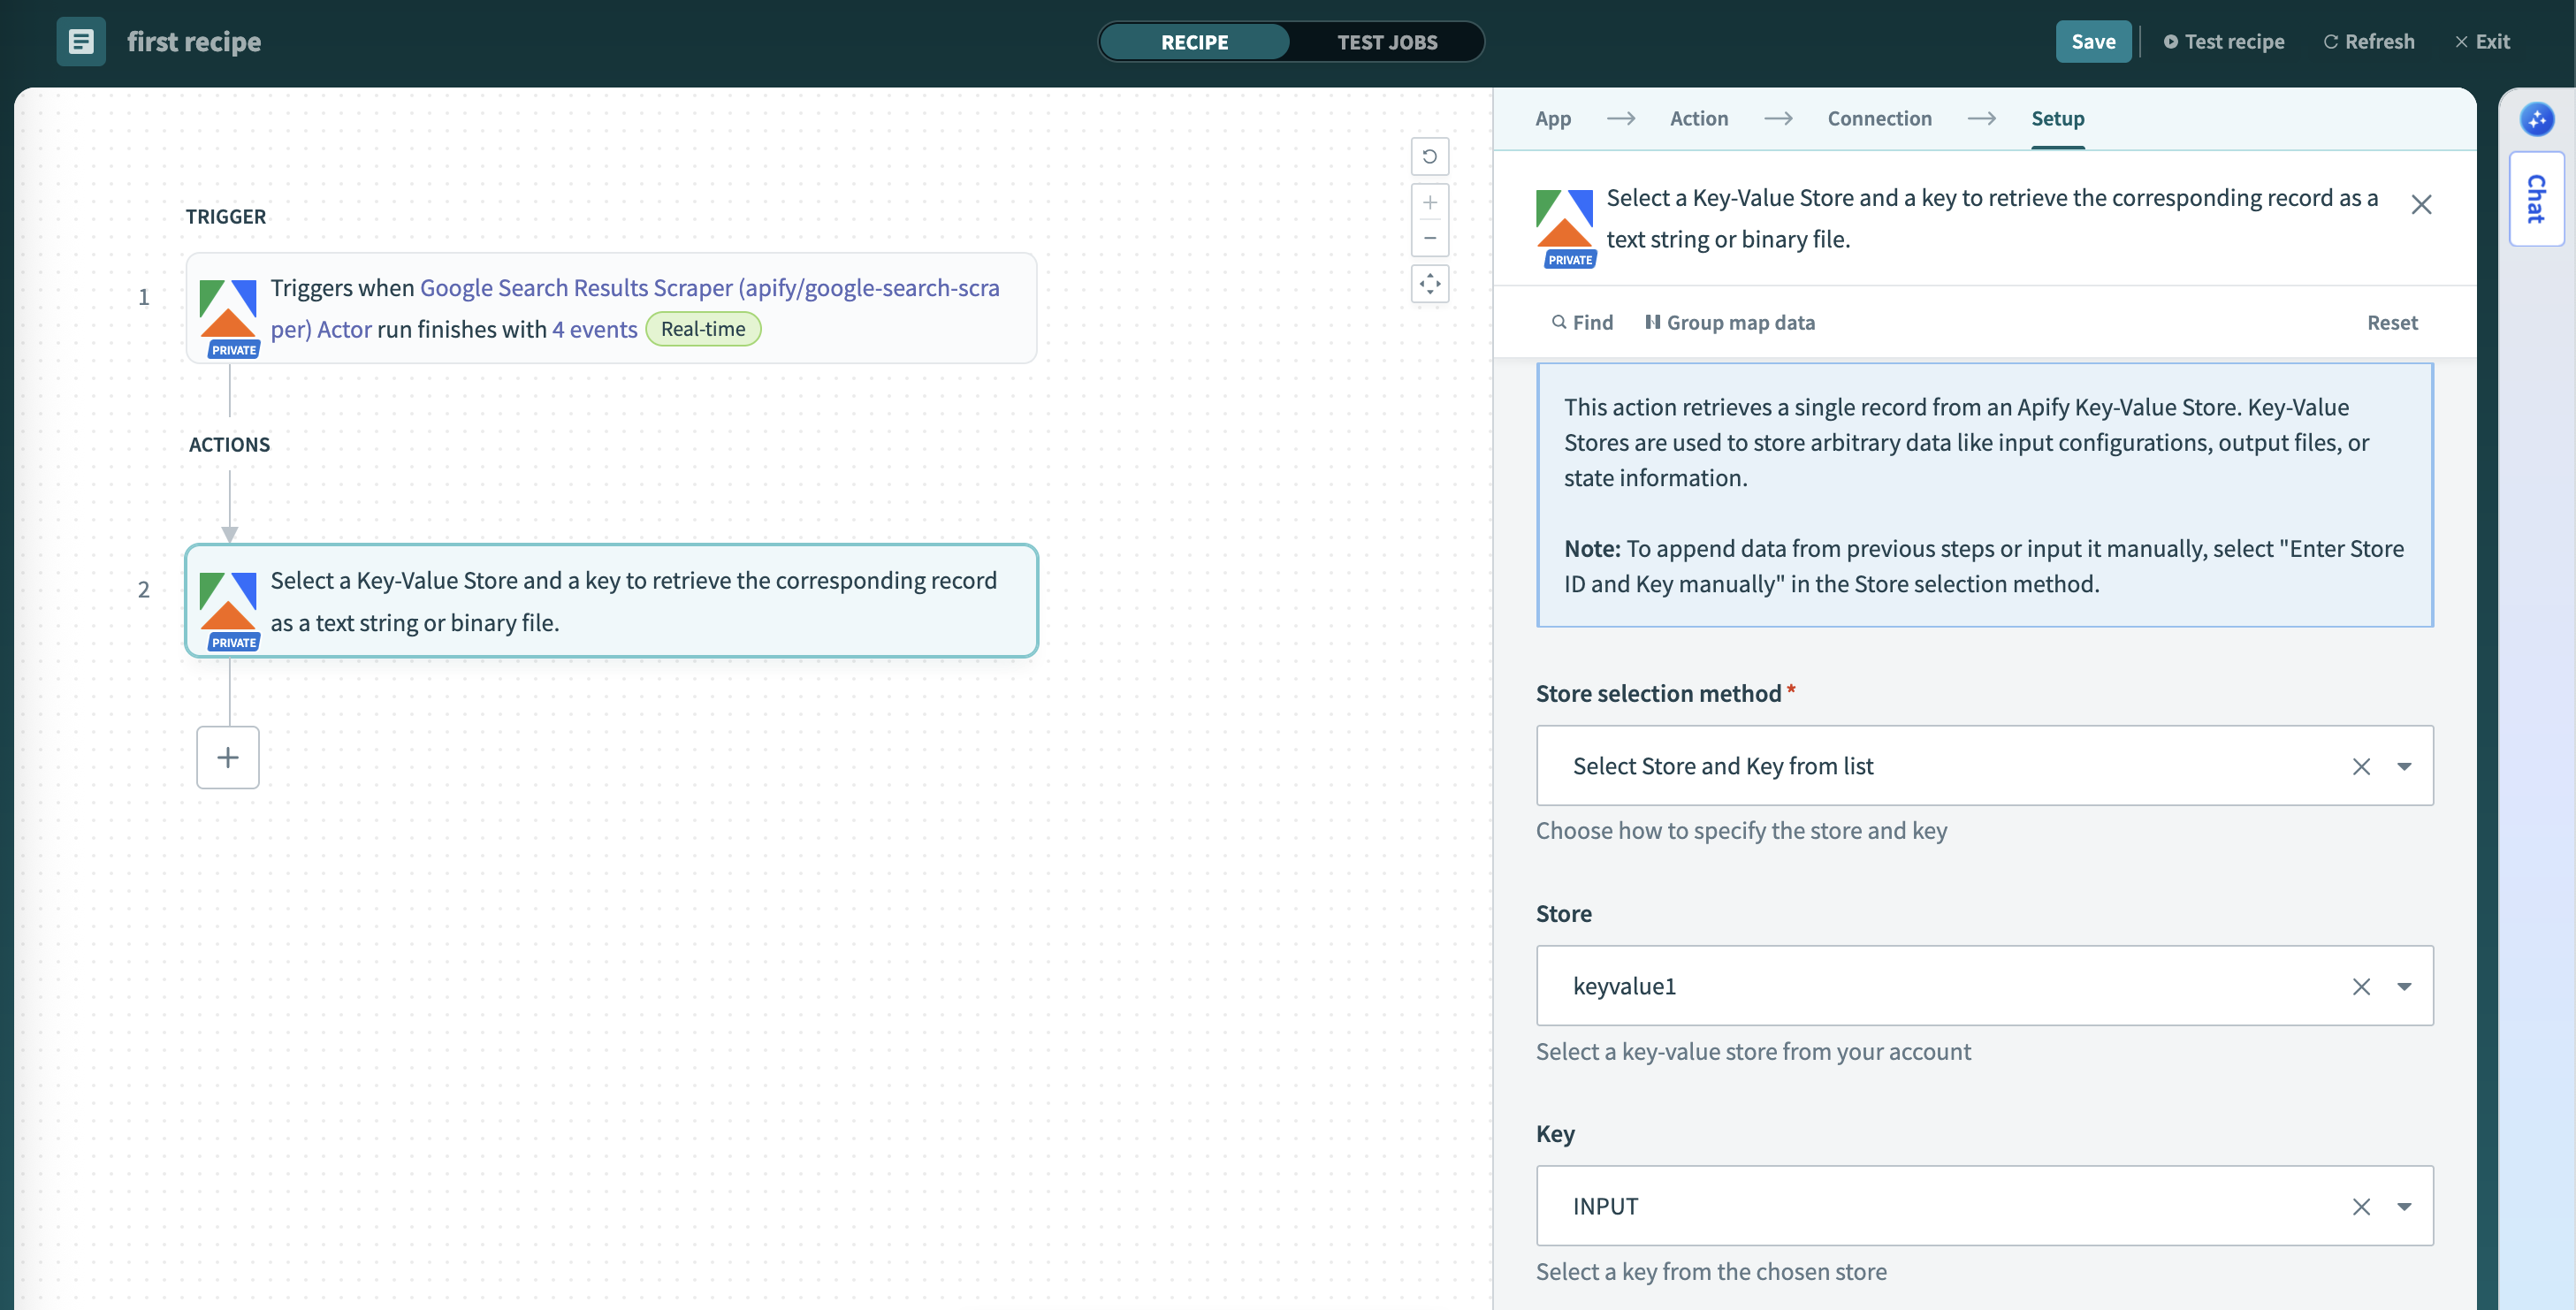The image size is (2576, 1310).
Task: Add a new step with the plus button
Action: coord(227,757)
